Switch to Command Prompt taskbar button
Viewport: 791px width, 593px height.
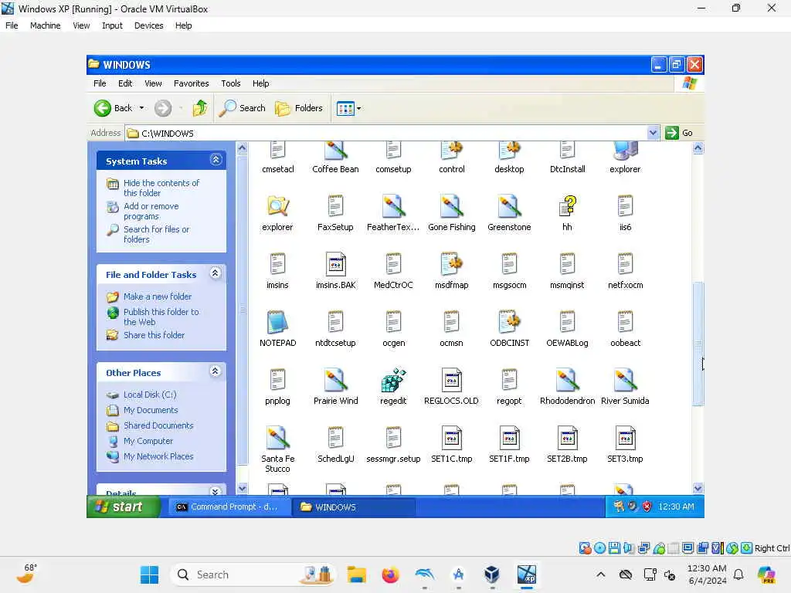228,507
